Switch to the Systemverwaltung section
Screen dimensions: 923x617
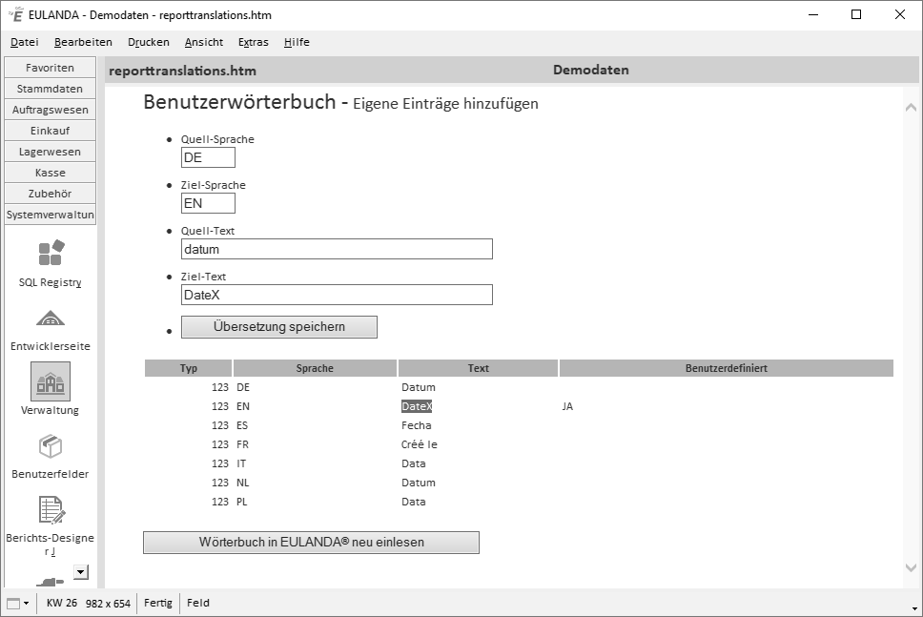click(50, 215)
